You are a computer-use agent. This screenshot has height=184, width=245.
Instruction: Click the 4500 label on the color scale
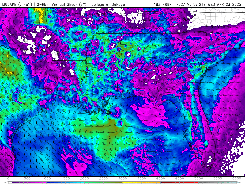click(180, 178)
